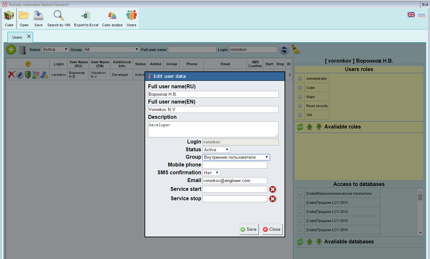Check the Макроэкономические показатели database checkbox
This screenshot has height=259, width=430.
(x=300, y=193)
